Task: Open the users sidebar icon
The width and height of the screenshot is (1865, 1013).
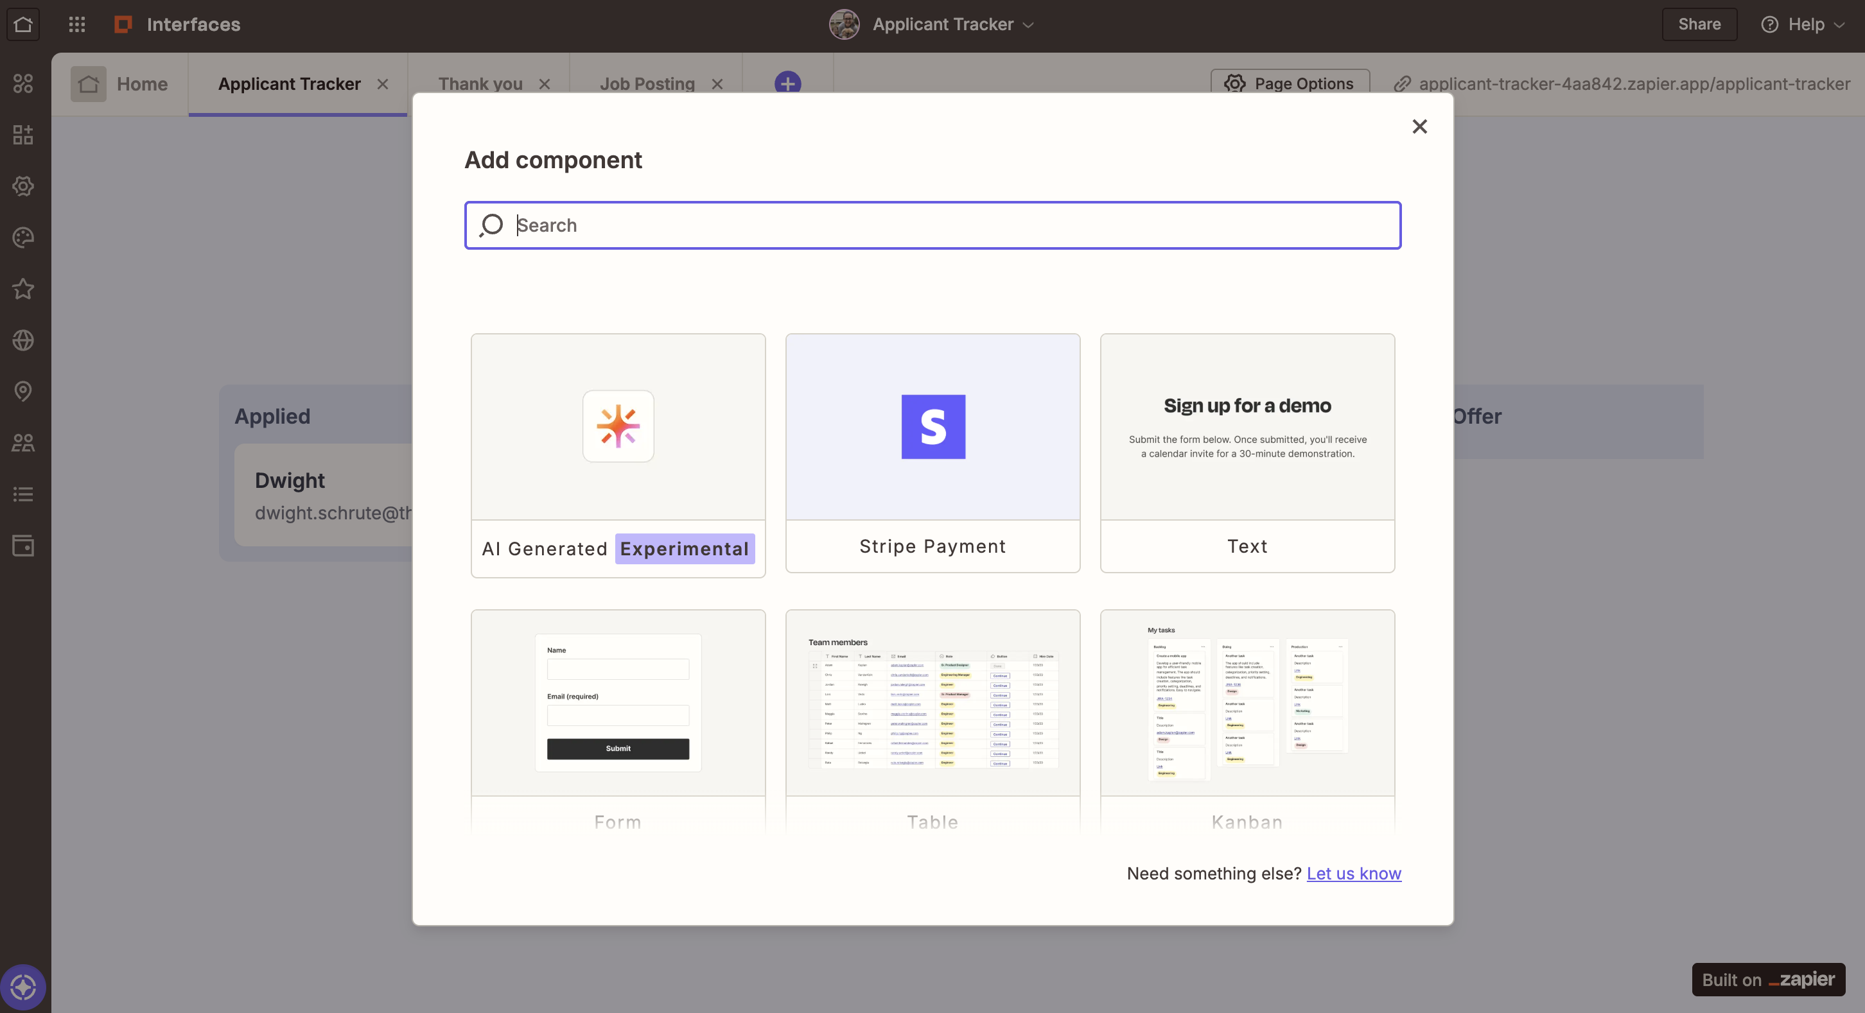Action: click(23, 443)
